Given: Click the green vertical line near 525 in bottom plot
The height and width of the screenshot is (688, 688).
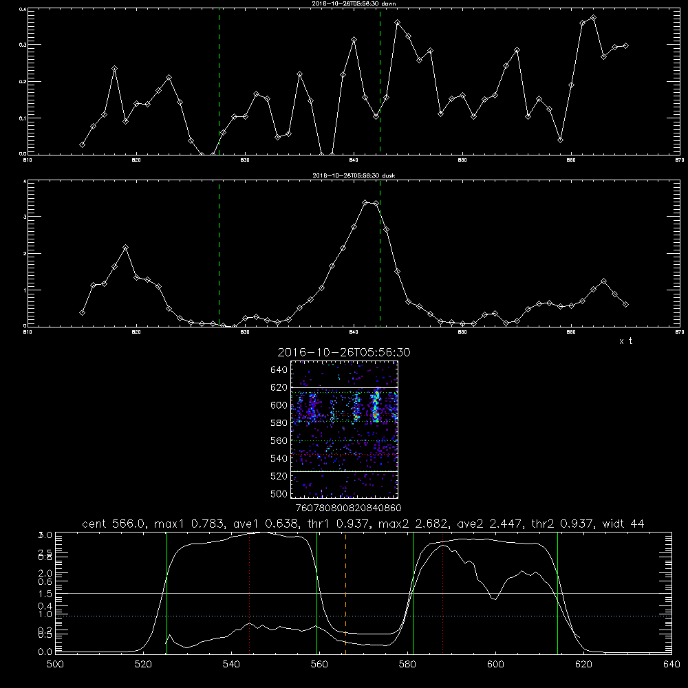Looking at the screenshot, I should [x=166, y=592].
